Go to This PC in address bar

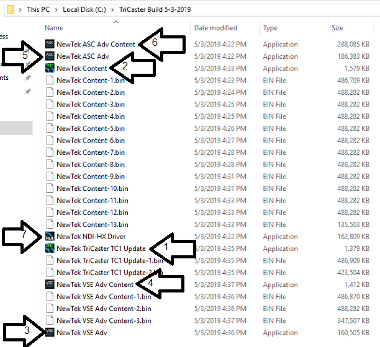pyautogui.click(x=39, y=10)
